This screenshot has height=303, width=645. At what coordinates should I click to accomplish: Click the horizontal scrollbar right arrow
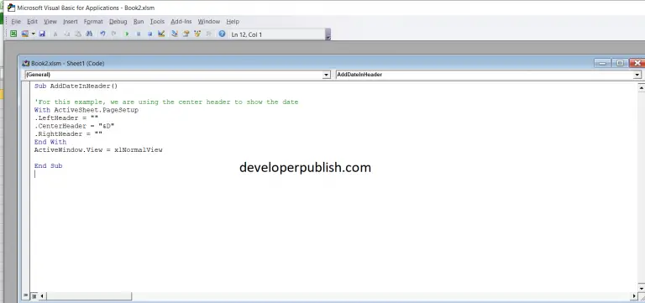pyautogui.click(x=634, y=295)
